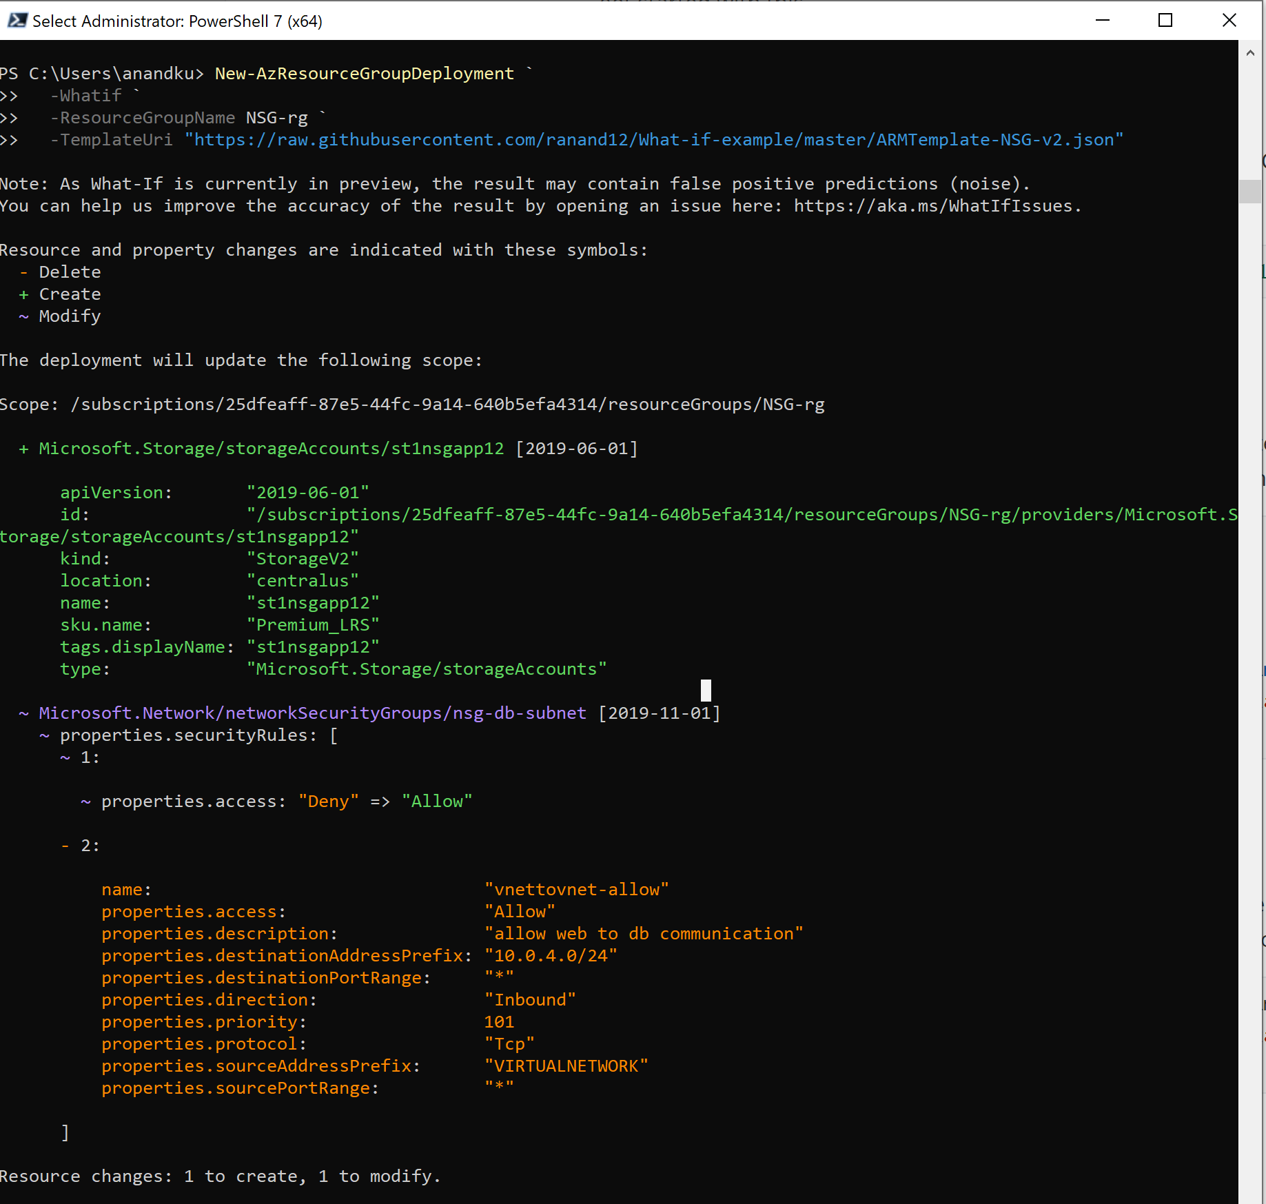Minimize the PowerShell 7 window
The width and height of the screenshot is (1266, 1204).
[x=1103, y=21]
